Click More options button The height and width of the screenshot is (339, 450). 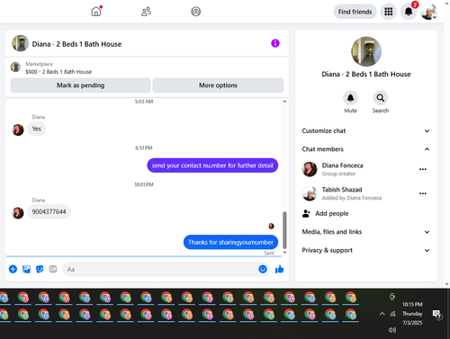[x=218, y=85]
